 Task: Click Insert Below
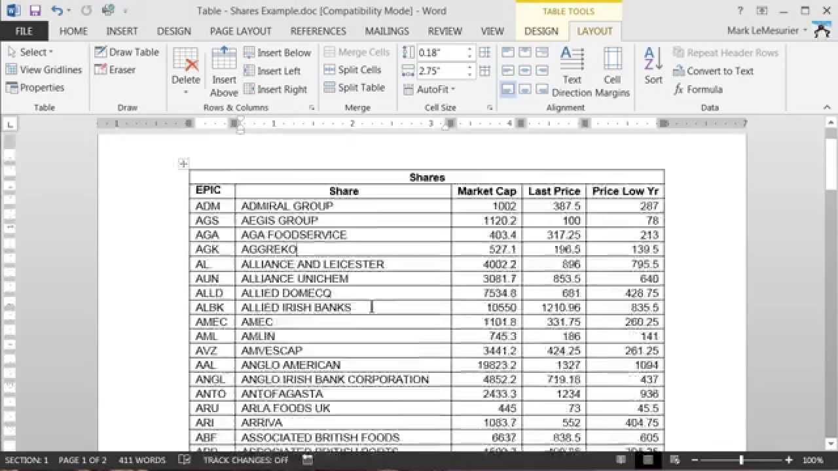pyautogui.click(x=277, y=52)
